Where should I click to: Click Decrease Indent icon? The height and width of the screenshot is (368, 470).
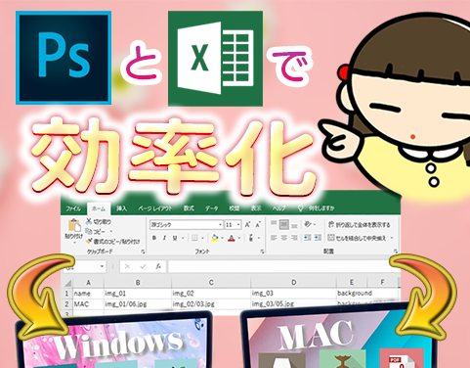point(307,238)
